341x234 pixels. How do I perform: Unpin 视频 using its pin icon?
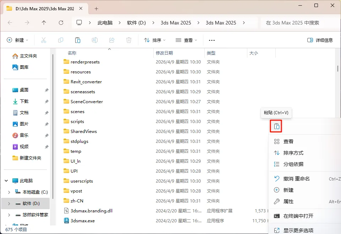[46, 146]
